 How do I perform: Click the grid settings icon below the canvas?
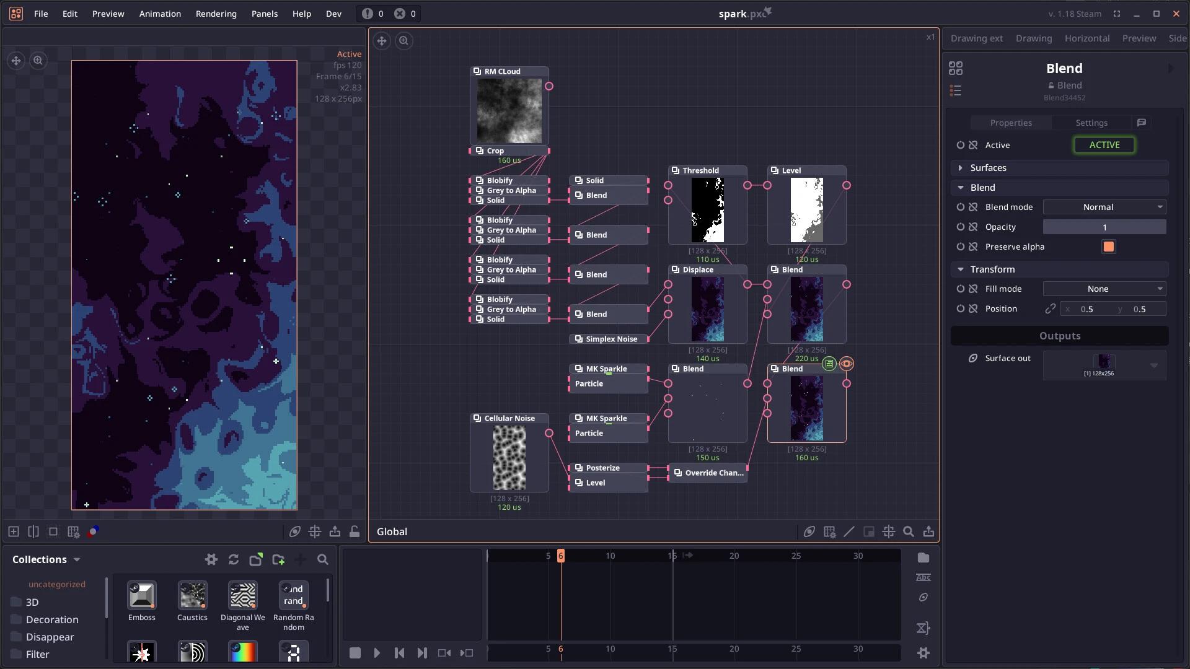[73, 531]
